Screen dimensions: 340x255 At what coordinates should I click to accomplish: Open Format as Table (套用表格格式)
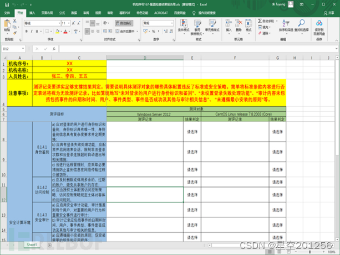tap(197, 27)
